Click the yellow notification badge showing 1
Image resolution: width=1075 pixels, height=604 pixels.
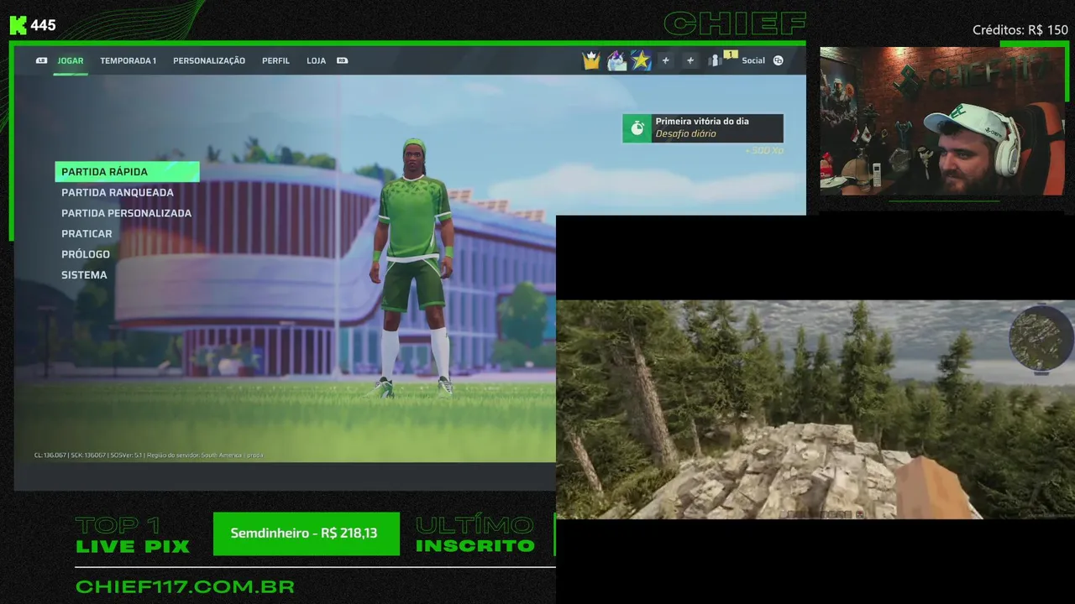[x=731, y=55]
